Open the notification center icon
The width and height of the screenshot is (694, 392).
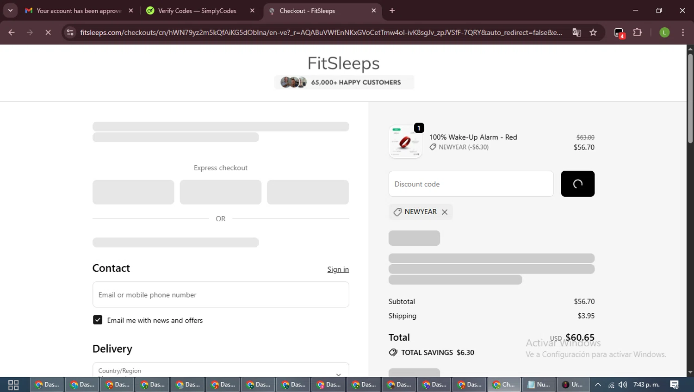[675, 385]
